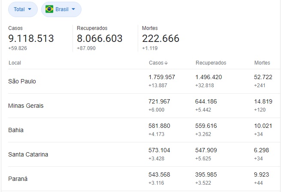Click the Brasil dropdown arrow
Viewport: 284px width, 192px height.
coord(73,9)
